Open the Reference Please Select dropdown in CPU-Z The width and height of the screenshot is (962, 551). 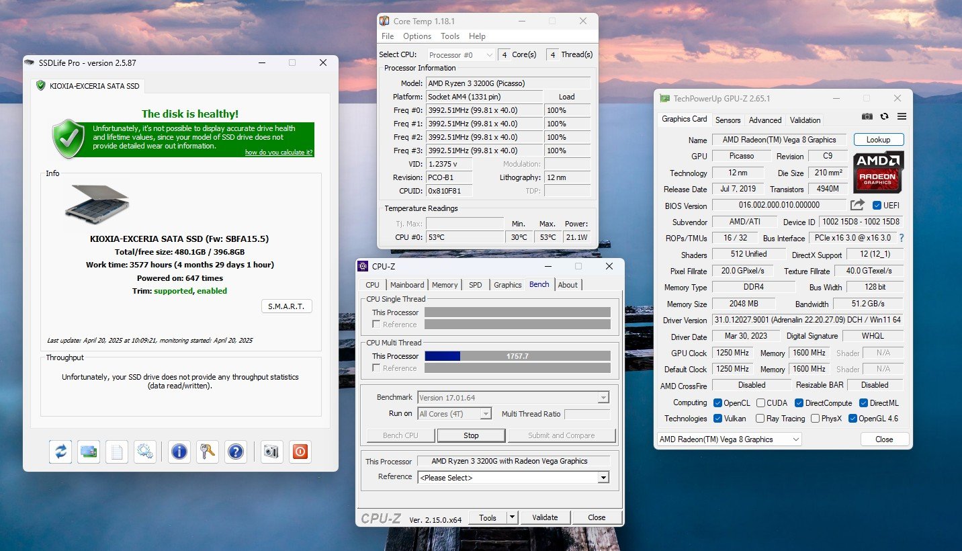[x=513, y=478]
